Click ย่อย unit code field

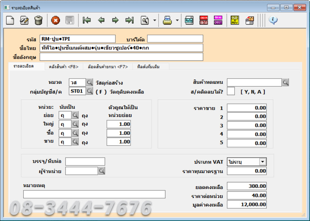65,115
